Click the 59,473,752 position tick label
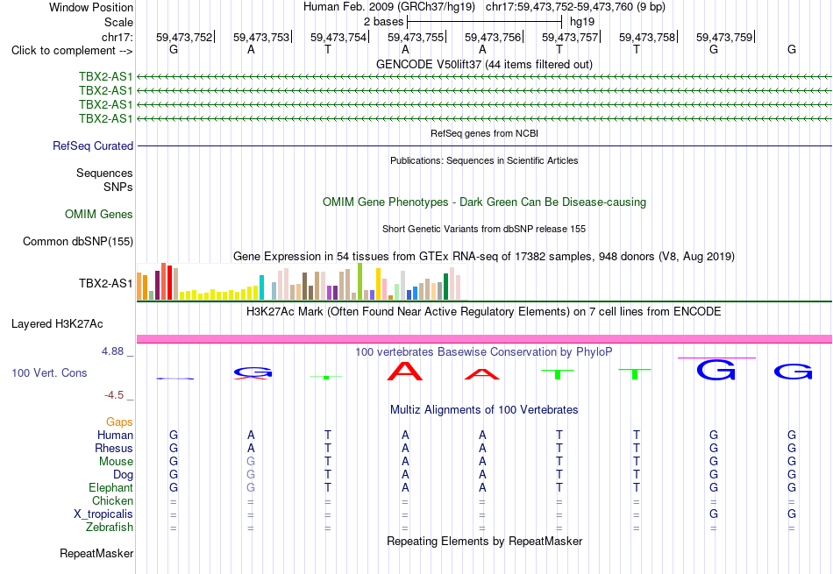This screenshot has width=833, height=574. point(184,37)
